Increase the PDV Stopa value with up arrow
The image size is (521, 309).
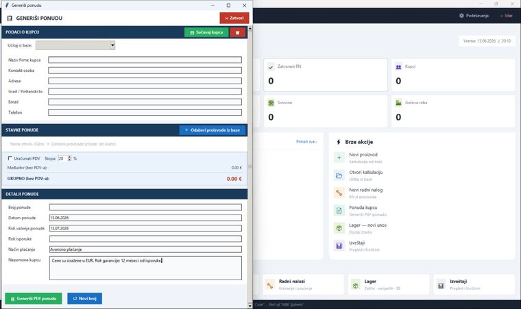pos(69,157)
